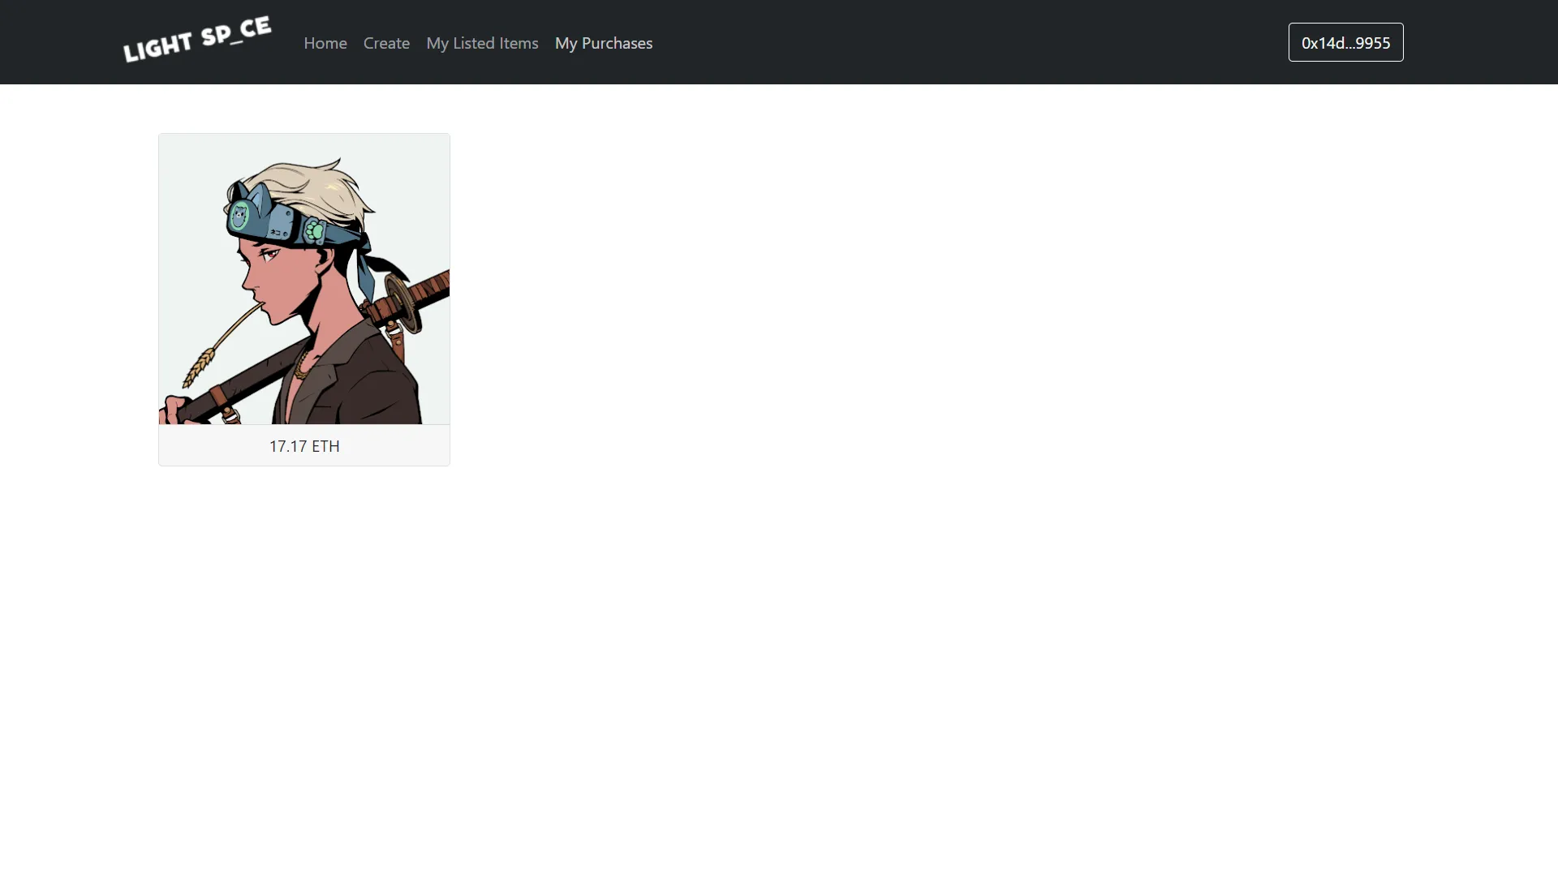This screenshot has width=1558, height=876.
Task: Click the LIGHT SP_CE logo
Action: click(x=197, y=40)
